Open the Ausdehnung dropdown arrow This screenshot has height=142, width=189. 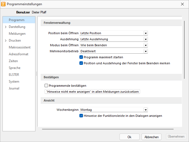[x=146, y=39]
